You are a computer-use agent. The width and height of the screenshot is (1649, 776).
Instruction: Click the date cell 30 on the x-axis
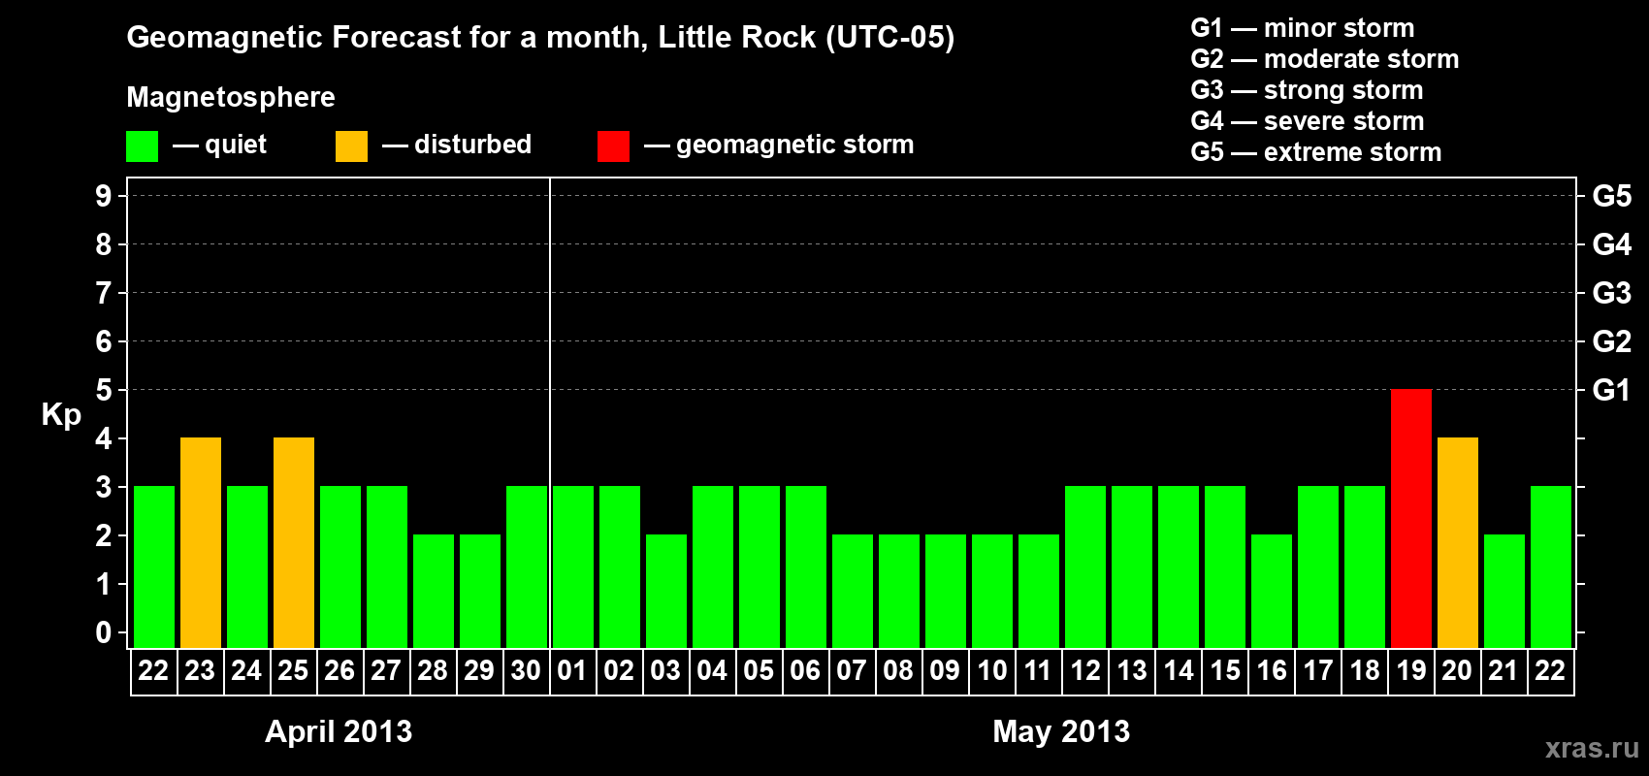(527, 671)
